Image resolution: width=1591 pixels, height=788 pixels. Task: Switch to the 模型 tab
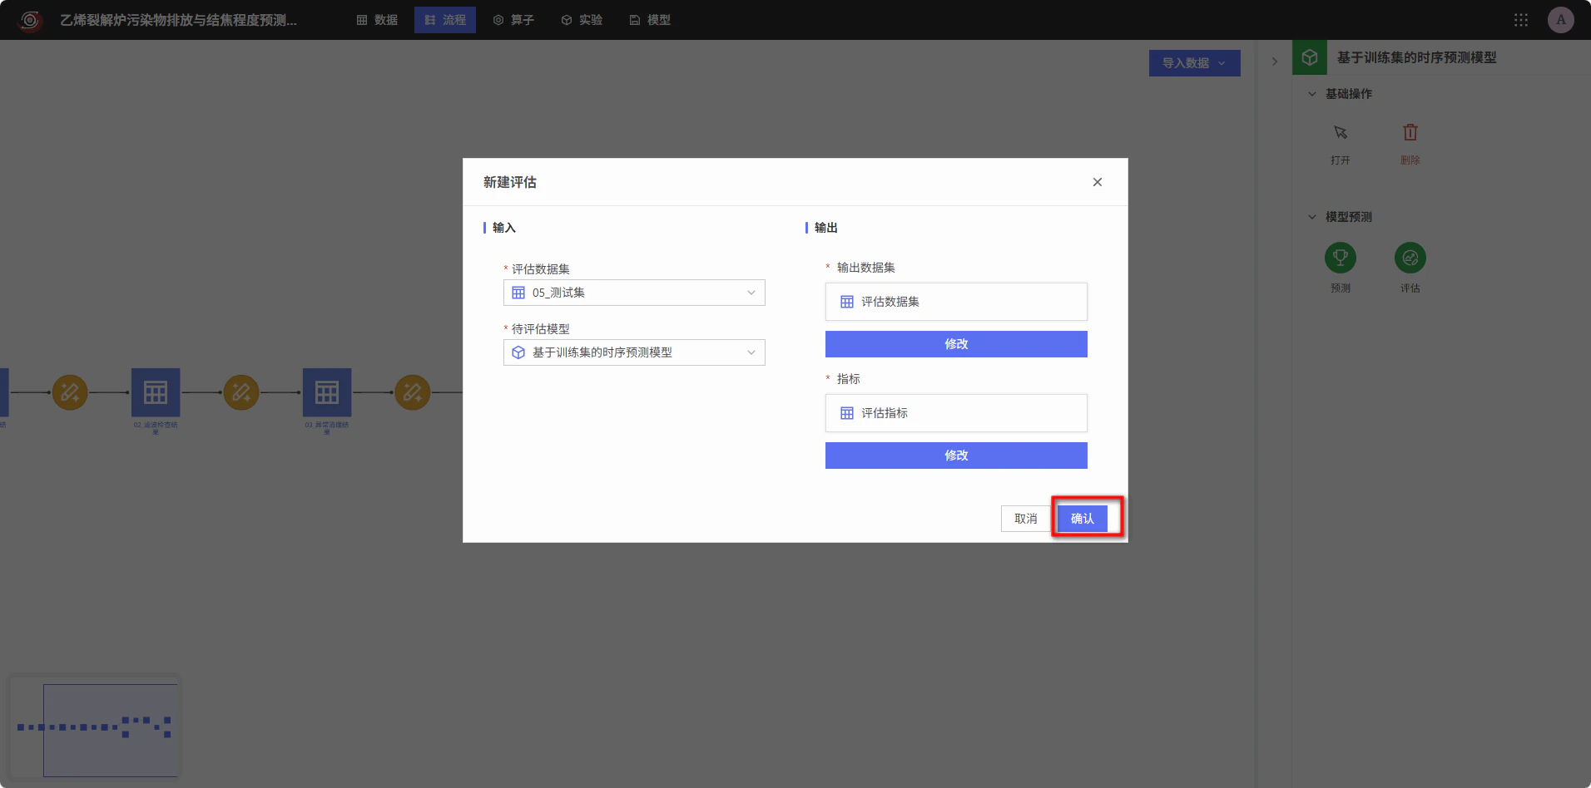coord(650,20)
